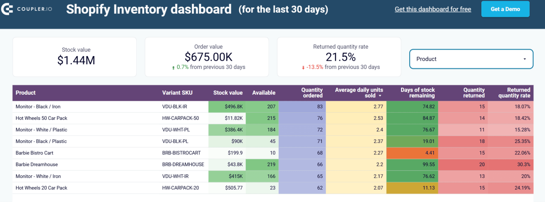Click the 0.7% from previous 30 days text
545x202 pixels.
211,67
